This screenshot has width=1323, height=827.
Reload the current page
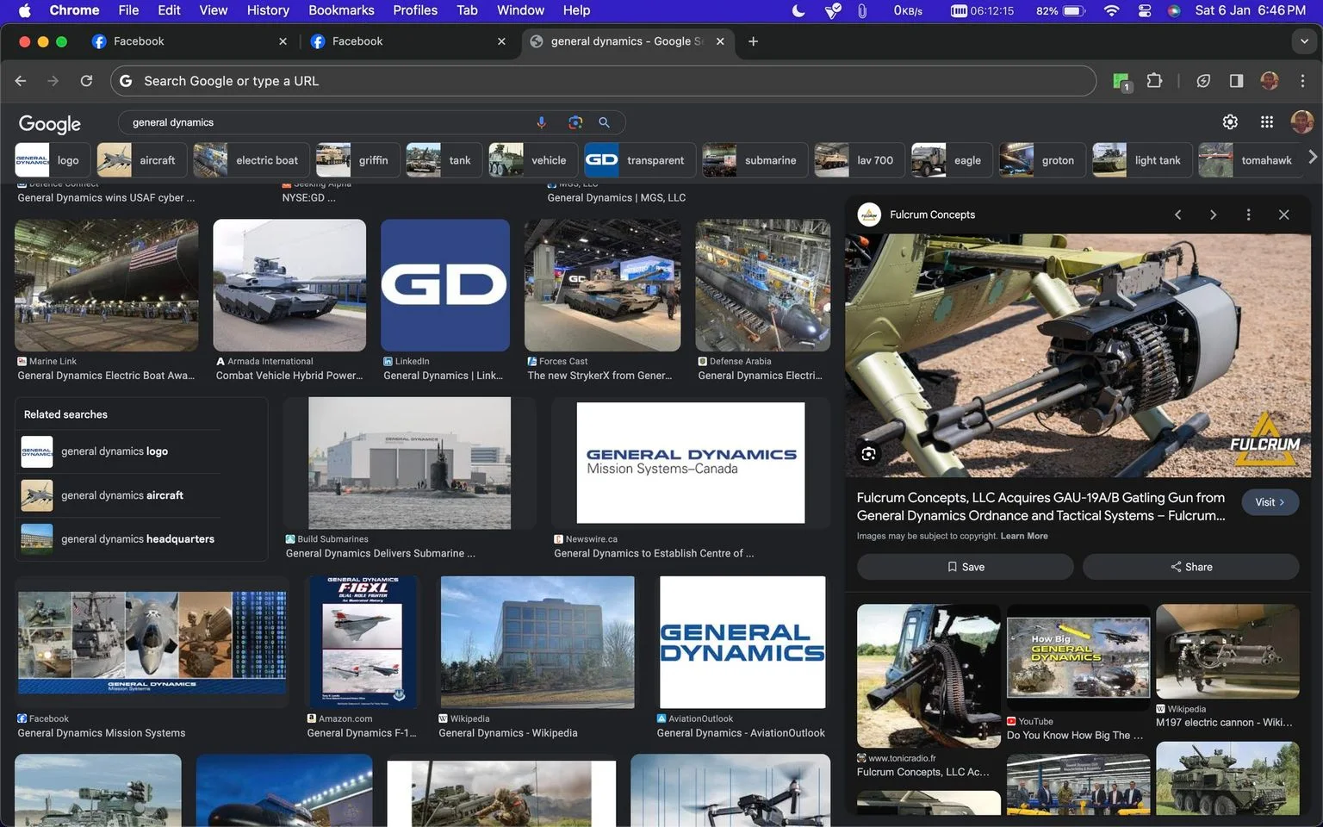coord(86,81)
